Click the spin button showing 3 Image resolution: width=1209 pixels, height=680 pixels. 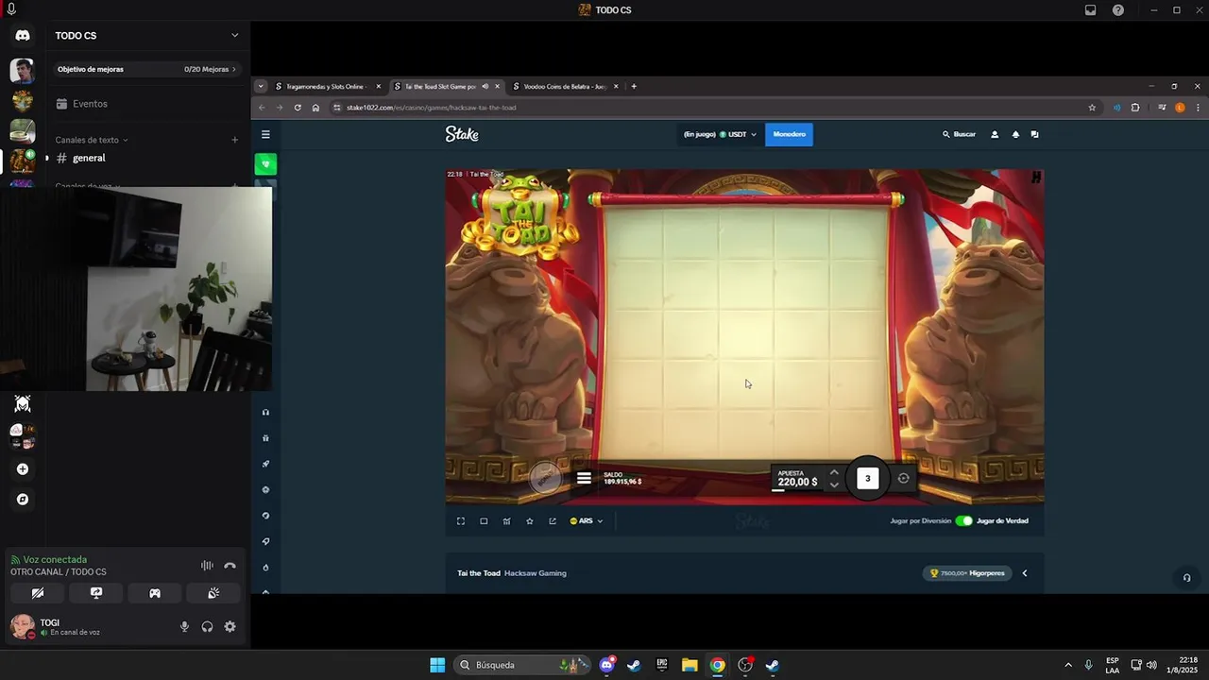tap(868, 479)
